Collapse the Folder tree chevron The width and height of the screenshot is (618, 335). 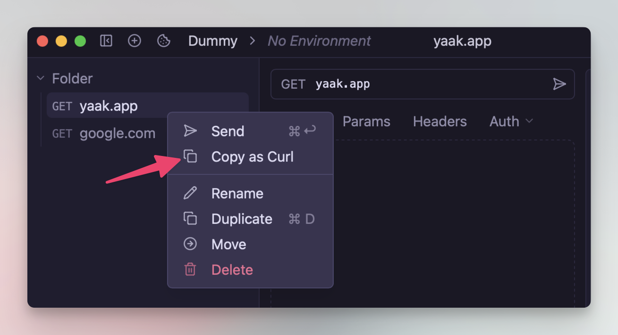click(41, 78)
